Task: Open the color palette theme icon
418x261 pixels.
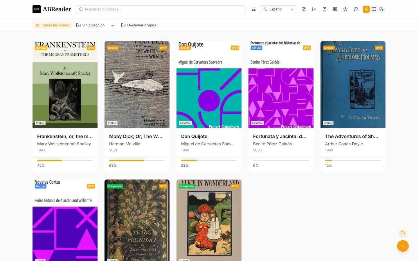Action: 356,9
